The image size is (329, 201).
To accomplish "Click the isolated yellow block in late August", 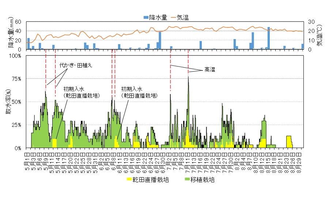I will [289, 142].
